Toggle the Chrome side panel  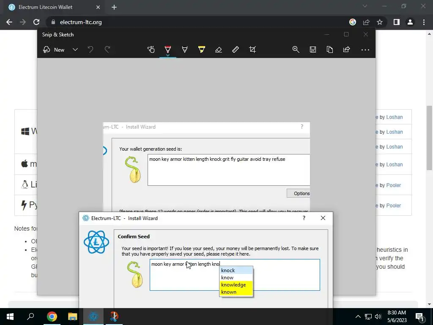coord(397,22)
